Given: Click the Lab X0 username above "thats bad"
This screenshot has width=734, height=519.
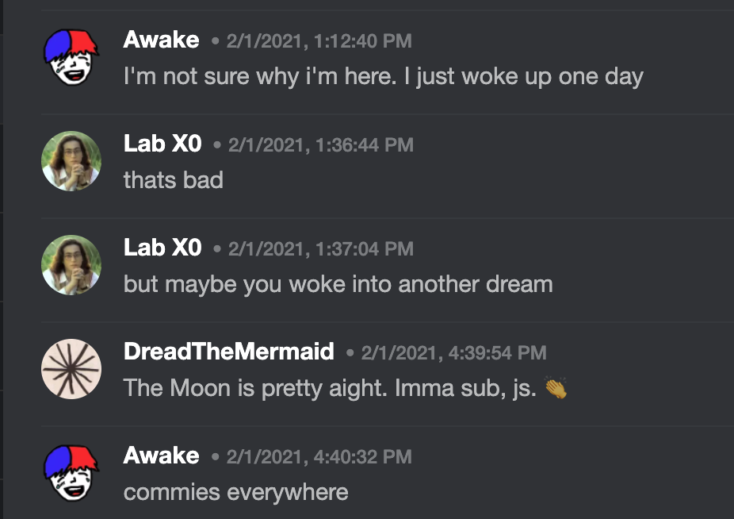Looking at the screenshot, I should (x=162, y=144).
